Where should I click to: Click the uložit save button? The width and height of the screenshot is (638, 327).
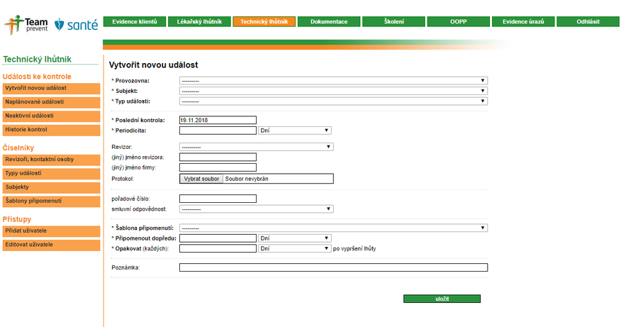coord(442,299)
